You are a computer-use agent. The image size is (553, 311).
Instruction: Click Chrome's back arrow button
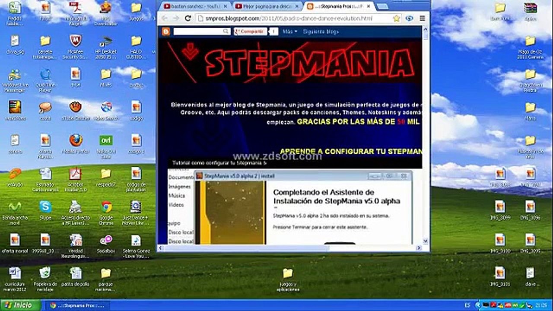[165, 18]
